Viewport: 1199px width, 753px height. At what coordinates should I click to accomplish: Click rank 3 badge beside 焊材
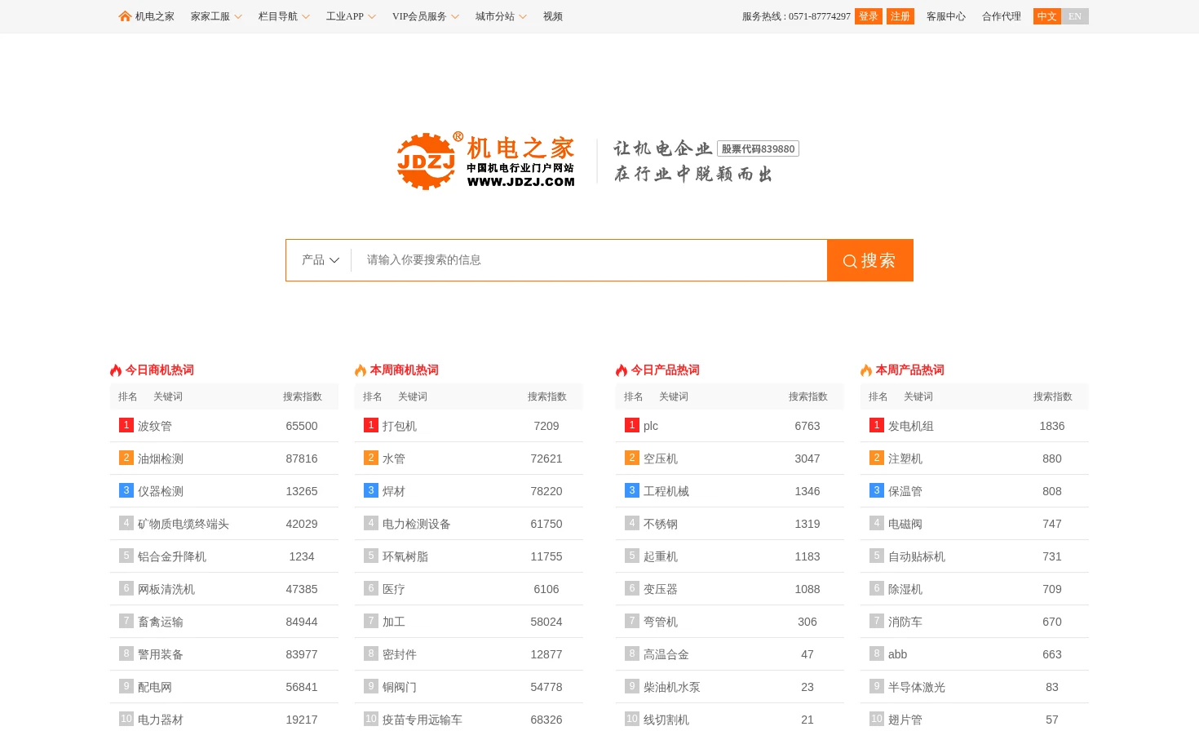coord(371,490)
